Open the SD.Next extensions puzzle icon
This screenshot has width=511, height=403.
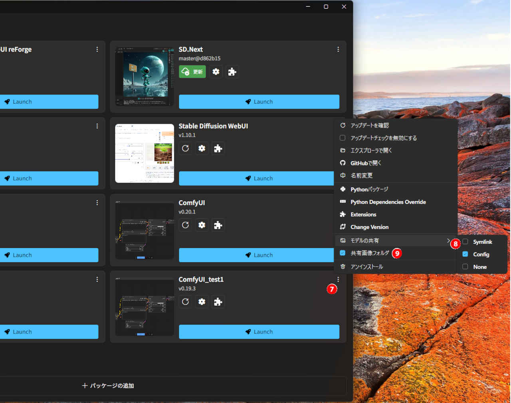coord(232,72)
